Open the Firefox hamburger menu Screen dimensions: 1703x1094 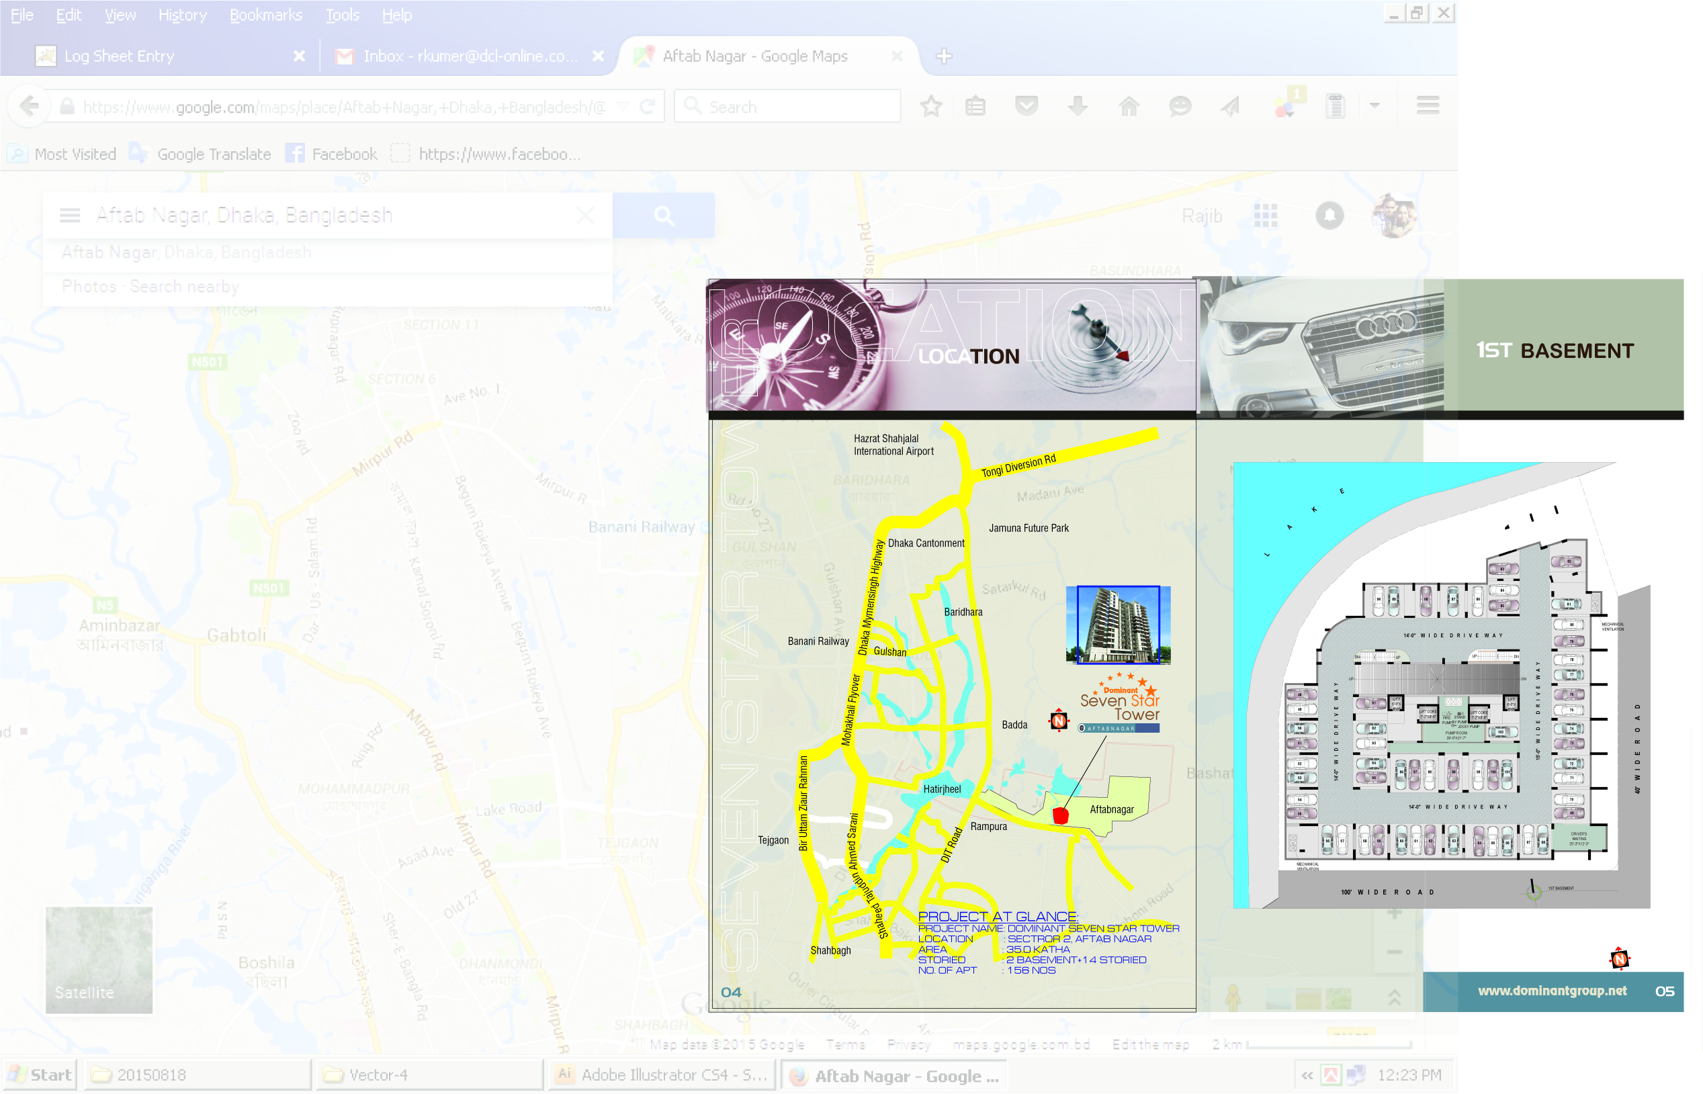[x=1427, y=106]
